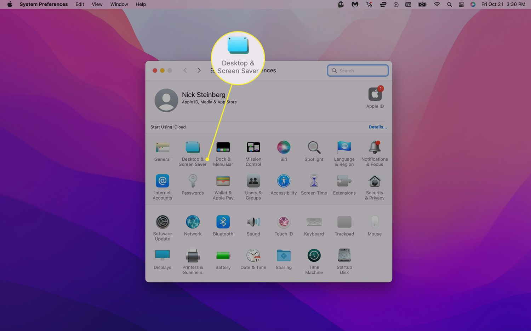Open Siri preferences
This screenshot has width=531, height=331.
(284, 151)
